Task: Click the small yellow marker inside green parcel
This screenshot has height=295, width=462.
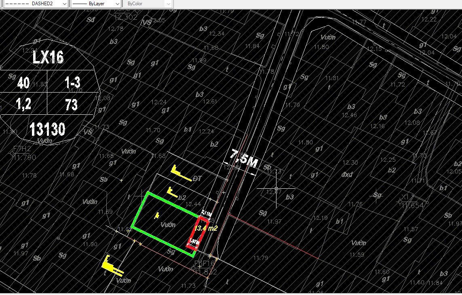Action: click(x=156, y=215)
